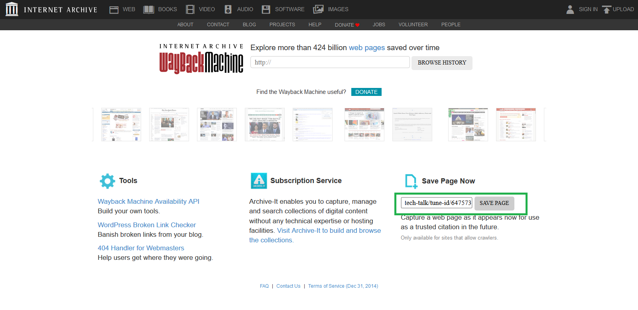Open the Web section icon

pos(114,10)
